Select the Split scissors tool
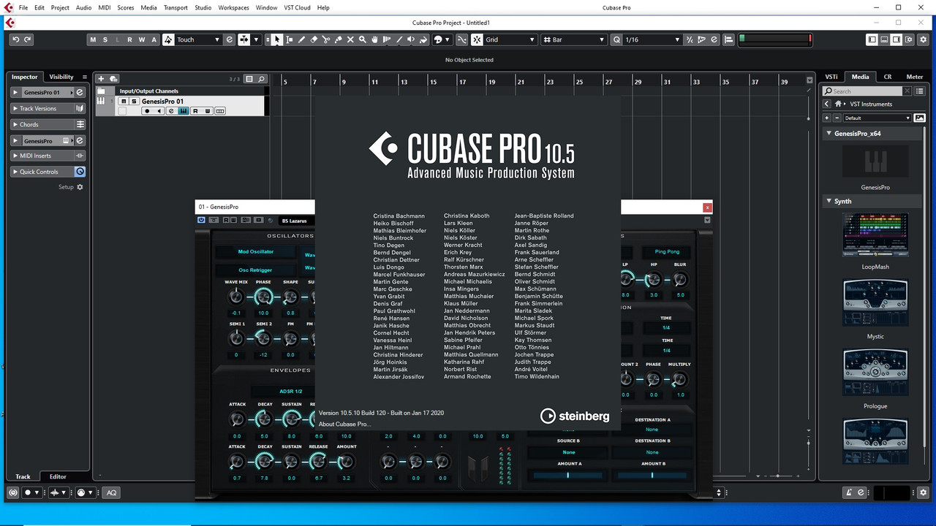The height and width of the screenshot is (526, 936). pos(325,39)
